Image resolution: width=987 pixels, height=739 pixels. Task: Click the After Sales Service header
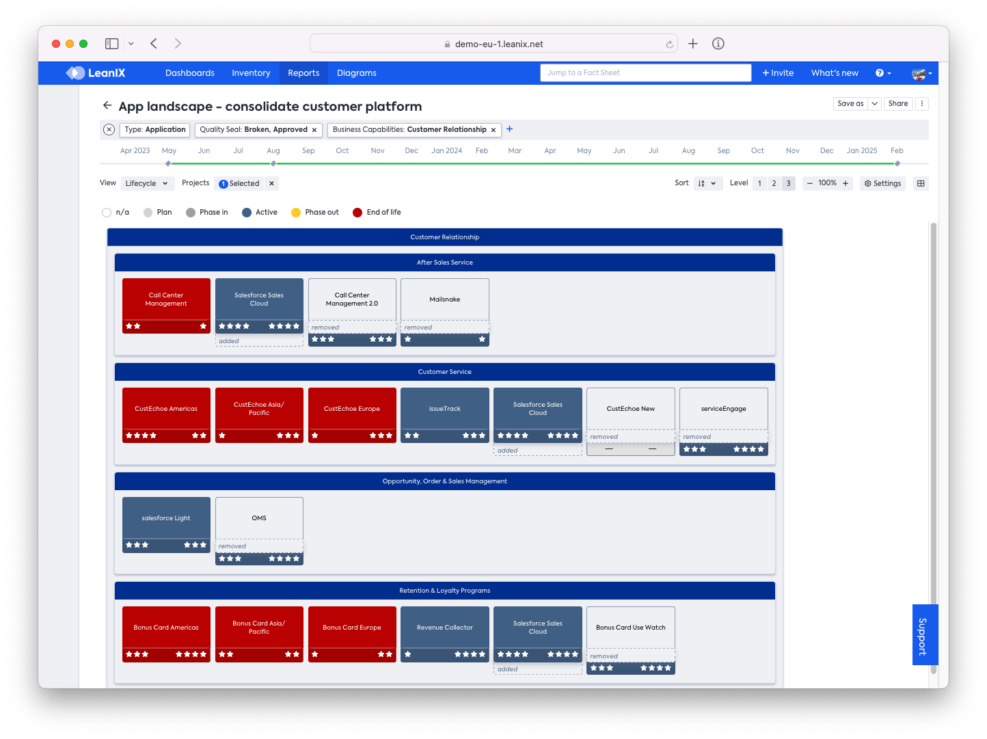(445, 263)
